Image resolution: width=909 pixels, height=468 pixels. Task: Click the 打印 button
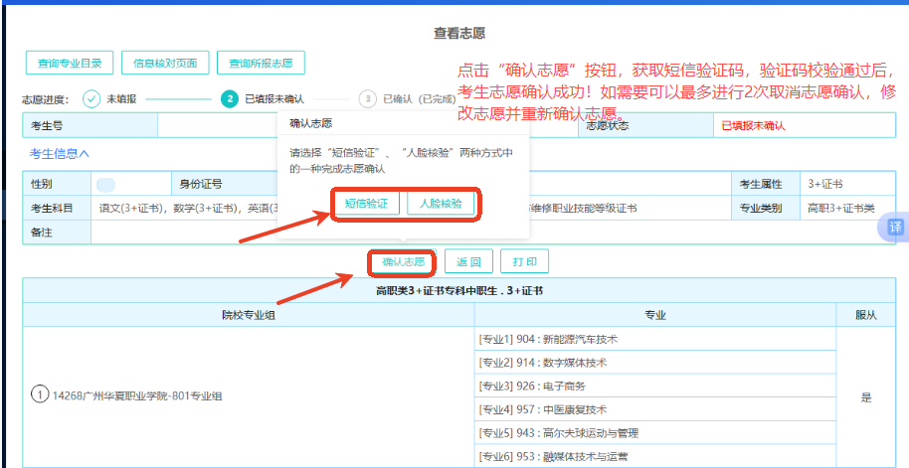coord(524,262)
